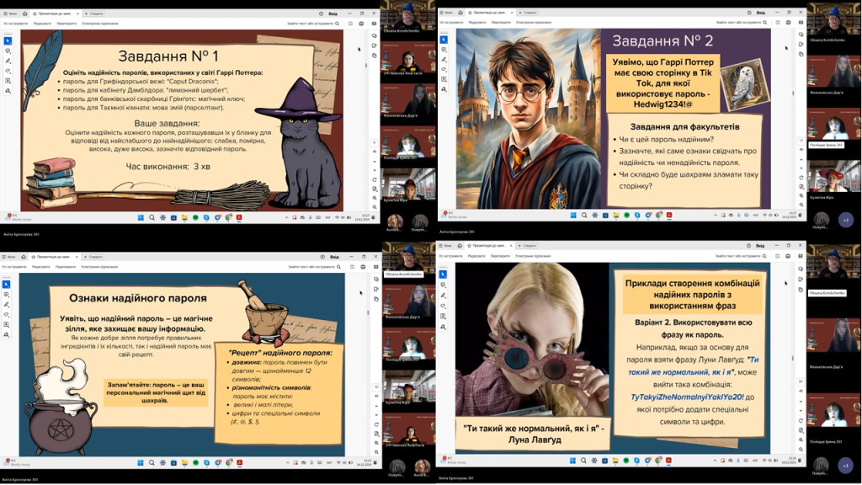Go to Acrobat home in Завдання № 2 window
The image size is (862, 485).
(x=460, y=12)
